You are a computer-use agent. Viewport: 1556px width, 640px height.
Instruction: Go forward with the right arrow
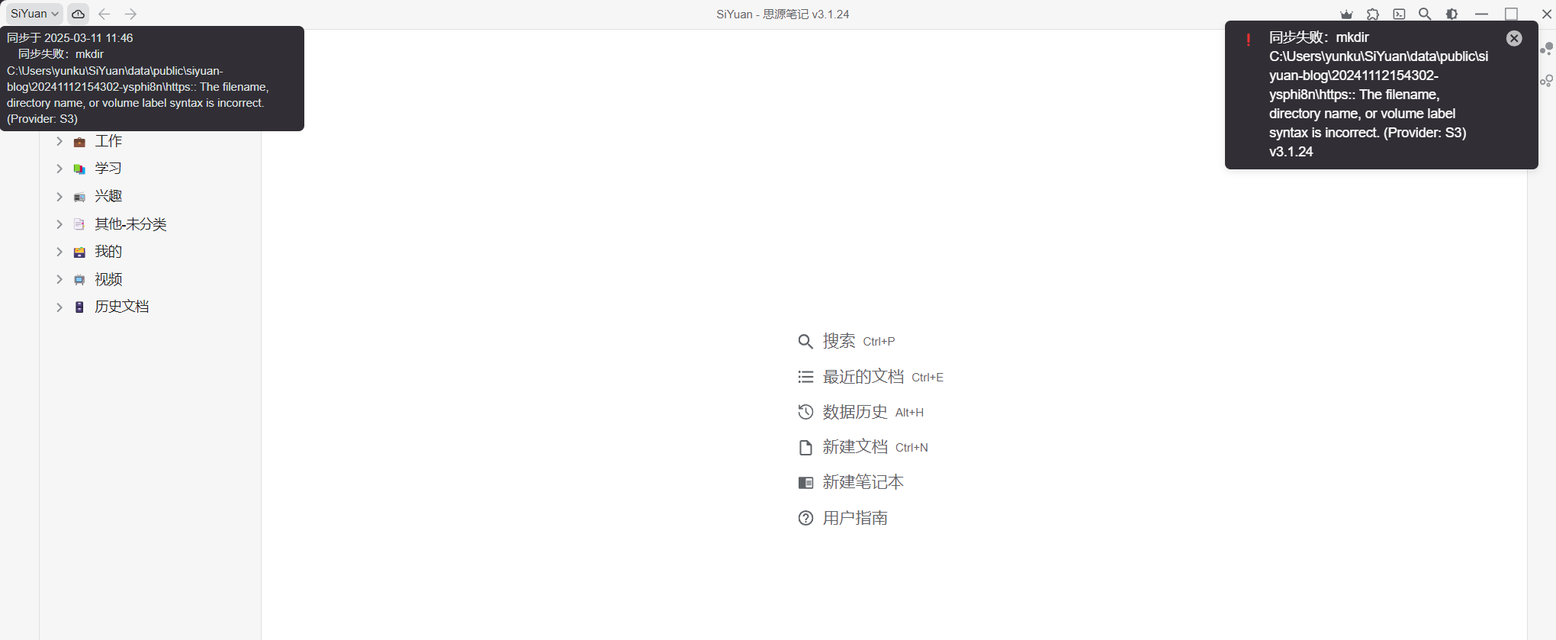(130, 14)
